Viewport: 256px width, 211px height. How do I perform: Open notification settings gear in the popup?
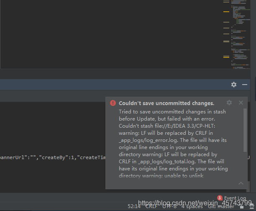coord(229,103)
